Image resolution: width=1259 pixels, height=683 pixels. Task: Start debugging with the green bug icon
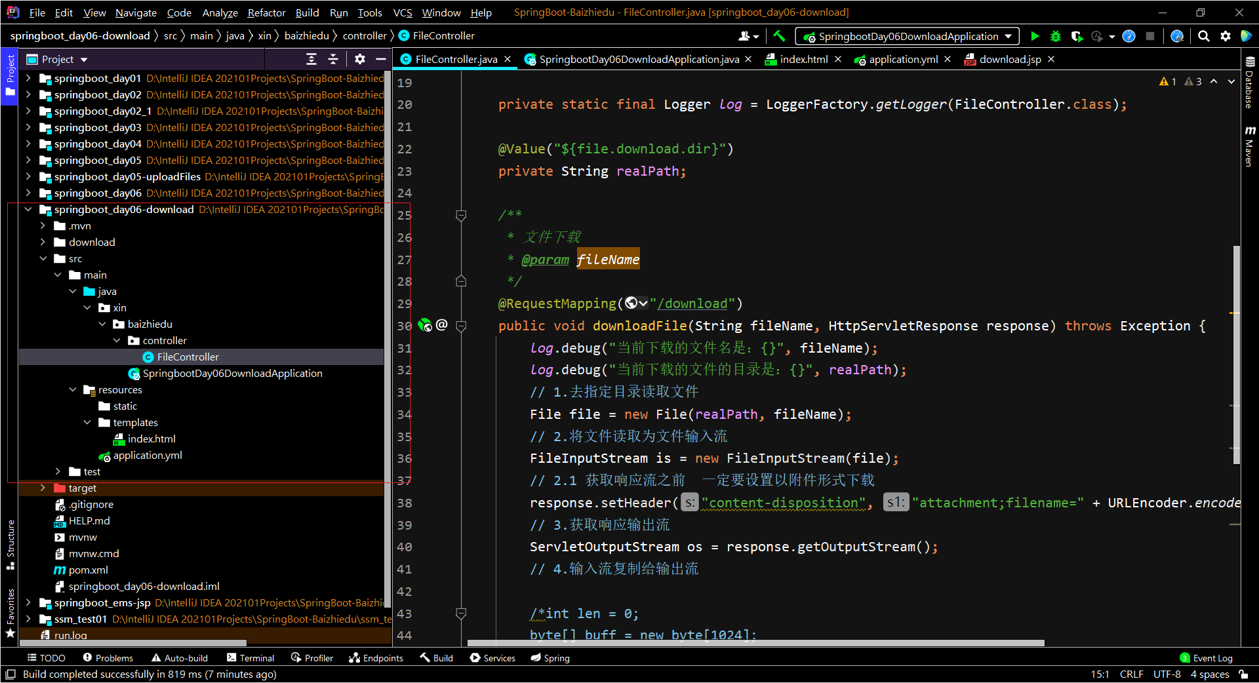tap(1056, 36)
